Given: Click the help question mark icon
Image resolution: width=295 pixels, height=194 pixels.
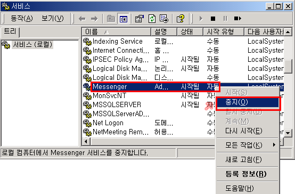Looking at the screenshot, I should coord(180,19).
